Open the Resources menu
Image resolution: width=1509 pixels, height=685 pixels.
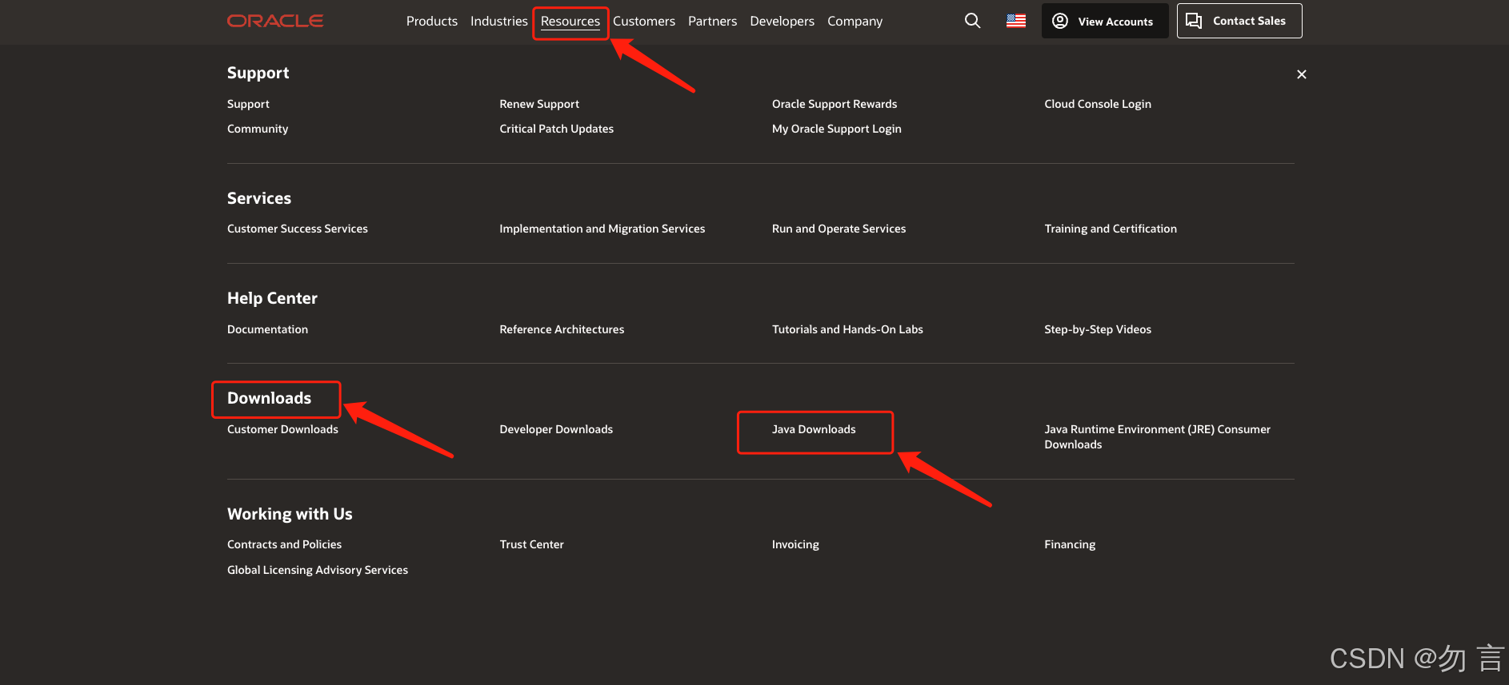pyautogui.click(x=570, y=22)
